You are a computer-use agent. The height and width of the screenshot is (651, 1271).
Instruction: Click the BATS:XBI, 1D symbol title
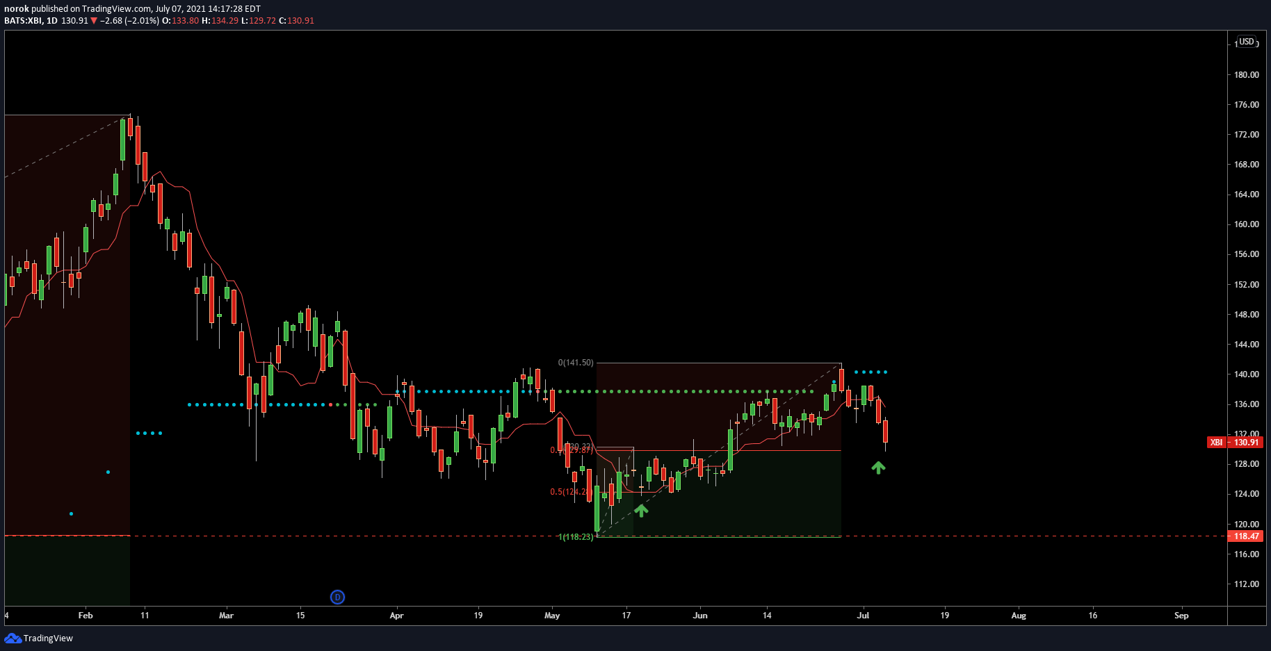31,21
